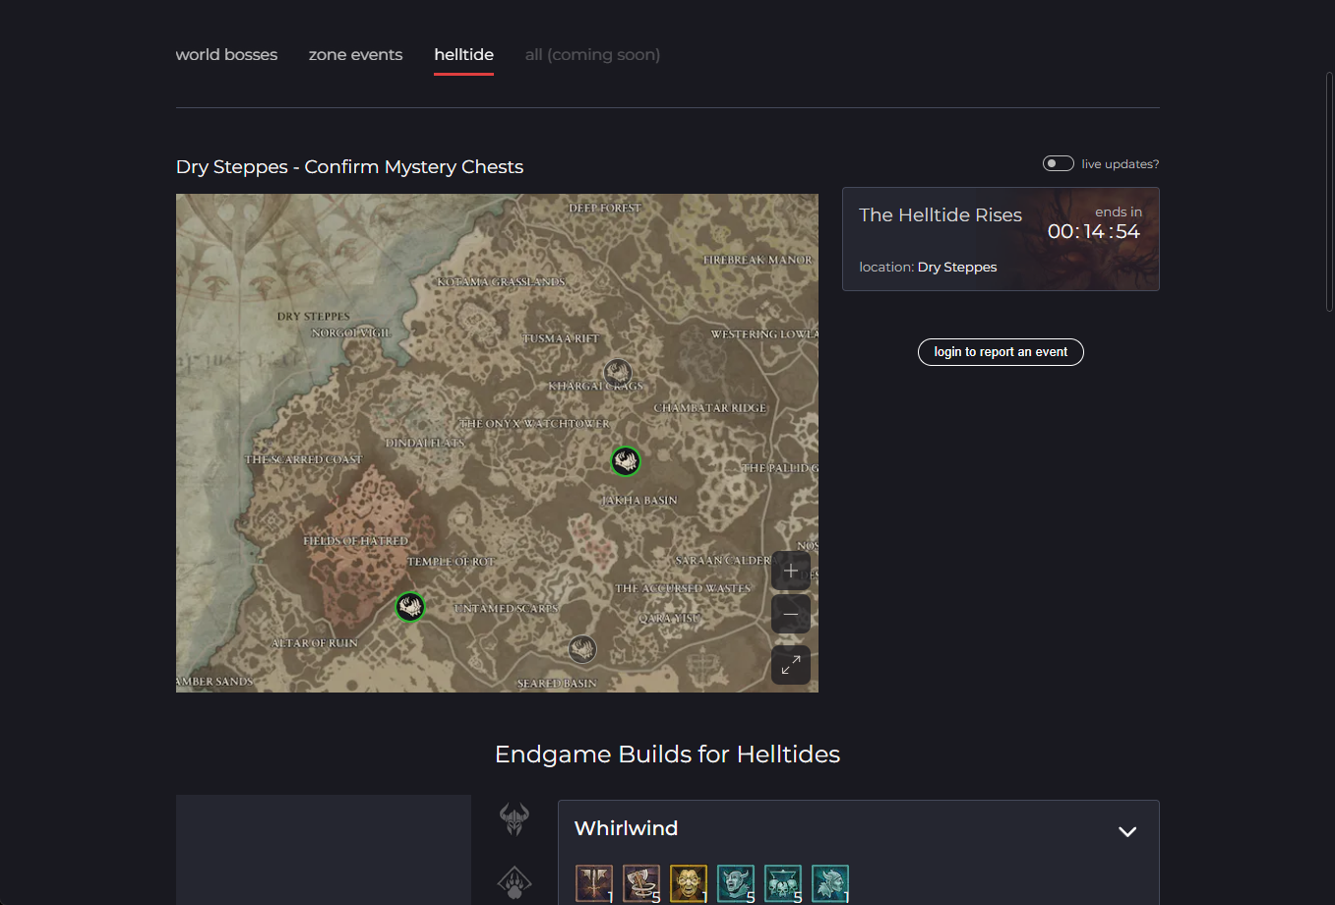Open The Helltide Rises event card
This screenshot has width=1335, height=905.
1001,239
